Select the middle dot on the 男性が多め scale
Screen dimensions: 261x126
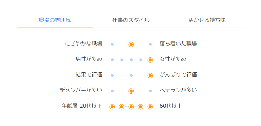tap(131, 60)
